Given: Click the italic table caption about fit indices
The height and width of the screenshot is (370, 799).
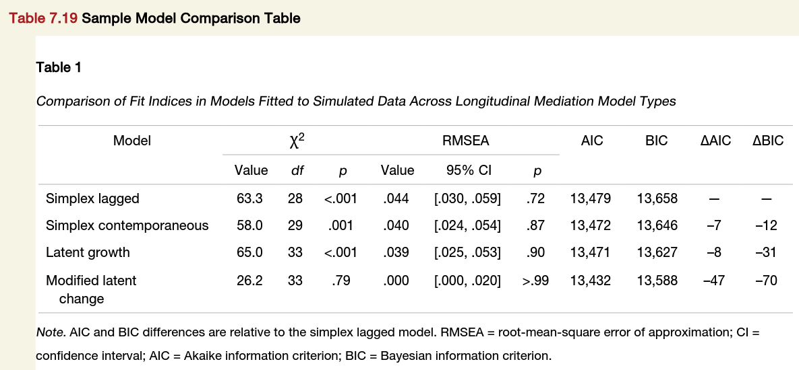Looking at the screenshot, I should pyautogui.click(x=355, y=102).
